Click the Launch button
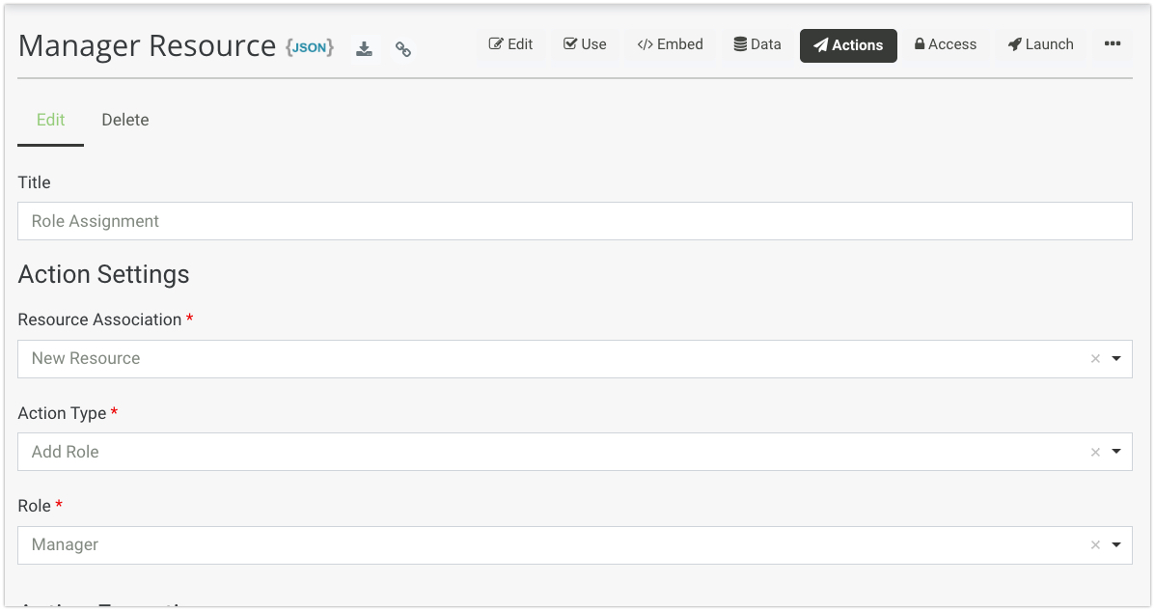 pyautogui.click(x=1040, y=44)
